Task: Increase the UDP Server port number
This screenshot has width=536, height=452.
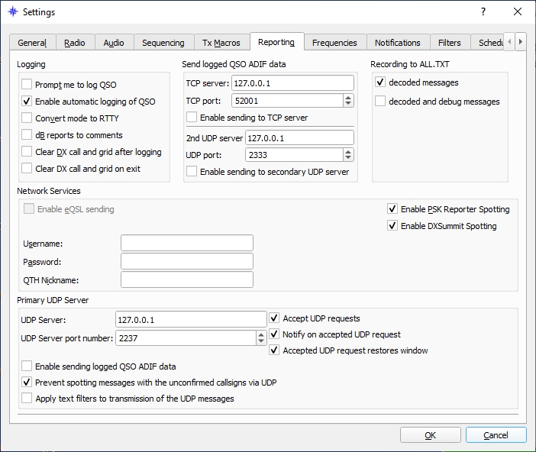Action: coord(261,335)
